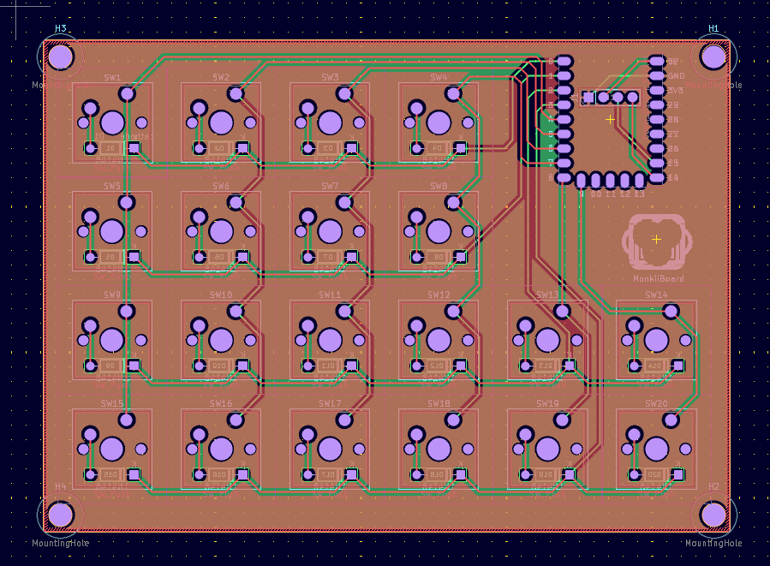This screenshot has height=566, width=770.
Task: Click the SW1 reference label
Action: click(112, 78)
